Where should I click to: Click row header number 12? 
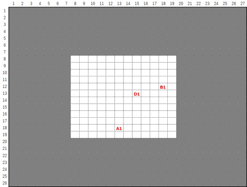(x=5, y=86)
